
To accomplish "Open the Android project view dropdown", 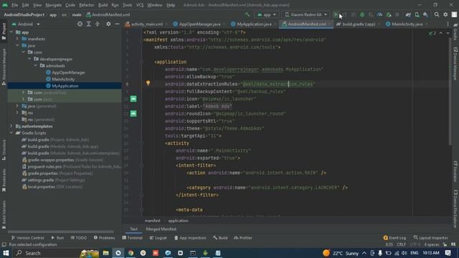I will (x=26, y=24).
